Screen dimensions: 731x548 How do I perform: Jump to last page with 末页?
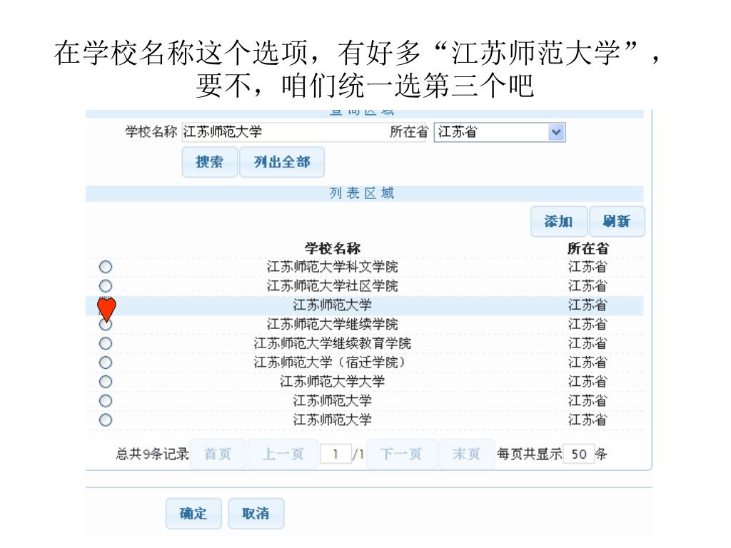466,453
